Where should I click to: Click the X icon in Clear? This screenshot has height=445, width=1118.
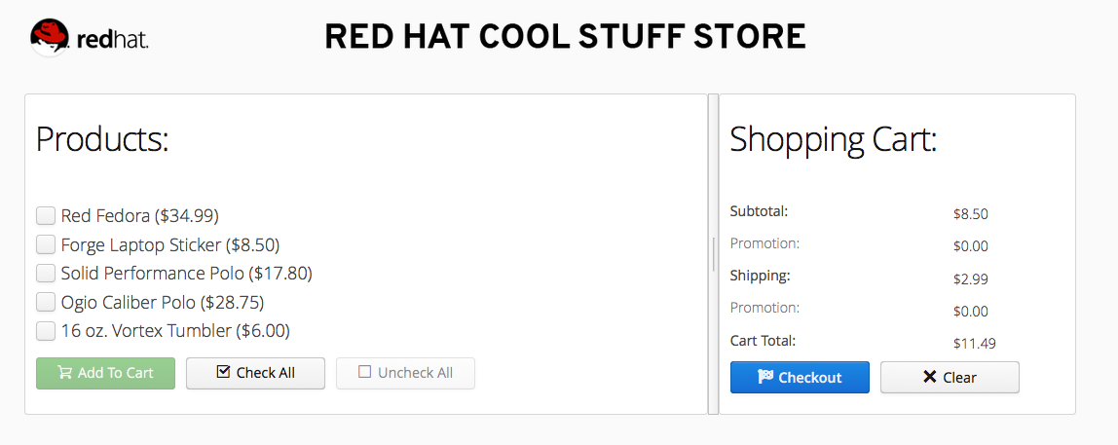929,377
